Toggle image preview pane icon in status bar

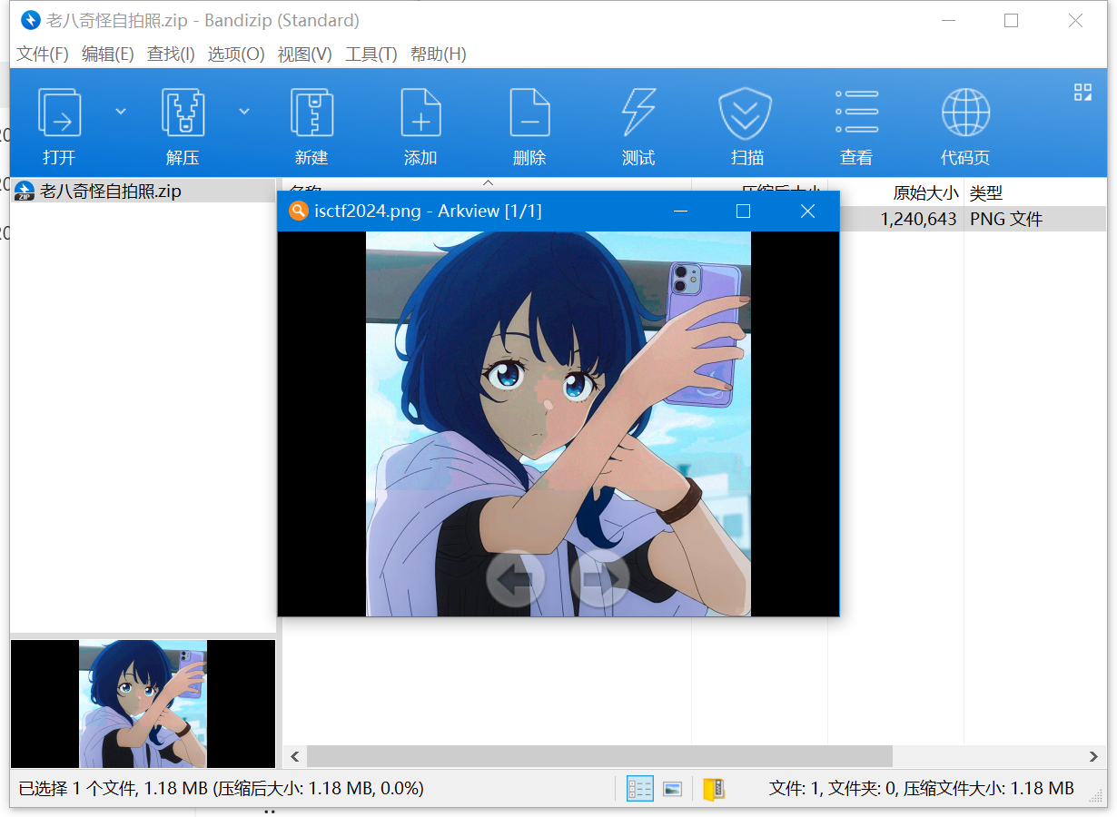click(x=672, y=789)
